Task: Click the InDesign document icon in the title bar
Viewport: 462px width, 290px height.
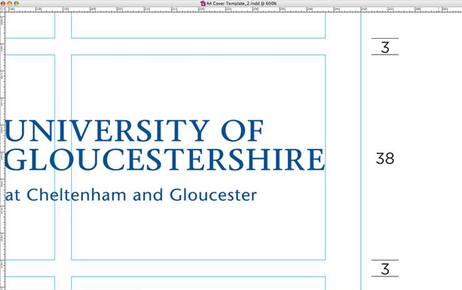Action: tap(202, 4)
